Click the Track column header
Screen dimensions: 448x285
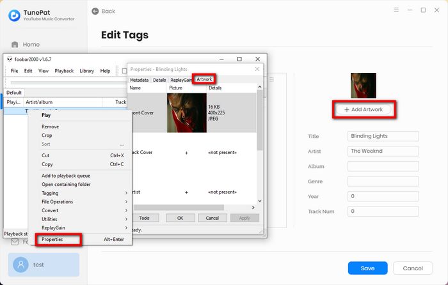pos(115,102)
